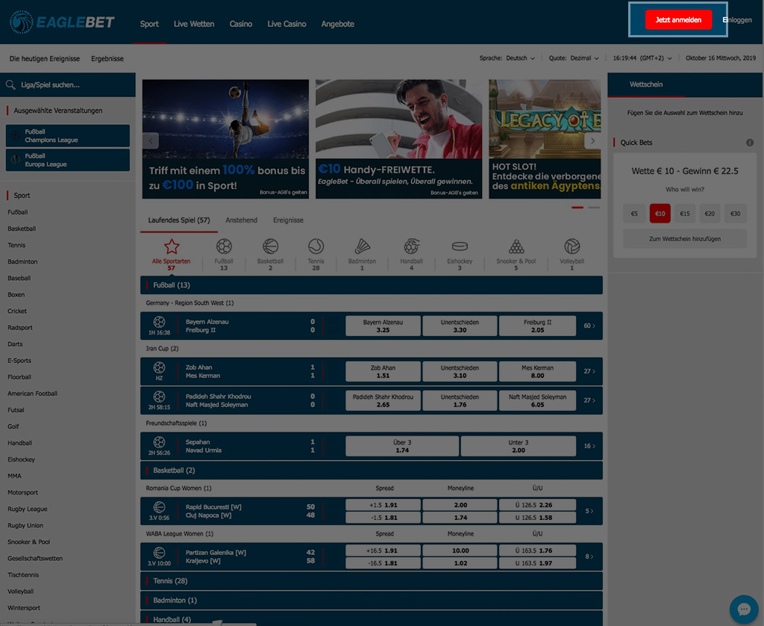Click football icon of Zob Ahan match
Viewport: 764px width, 626px height.
coord(160,368)
